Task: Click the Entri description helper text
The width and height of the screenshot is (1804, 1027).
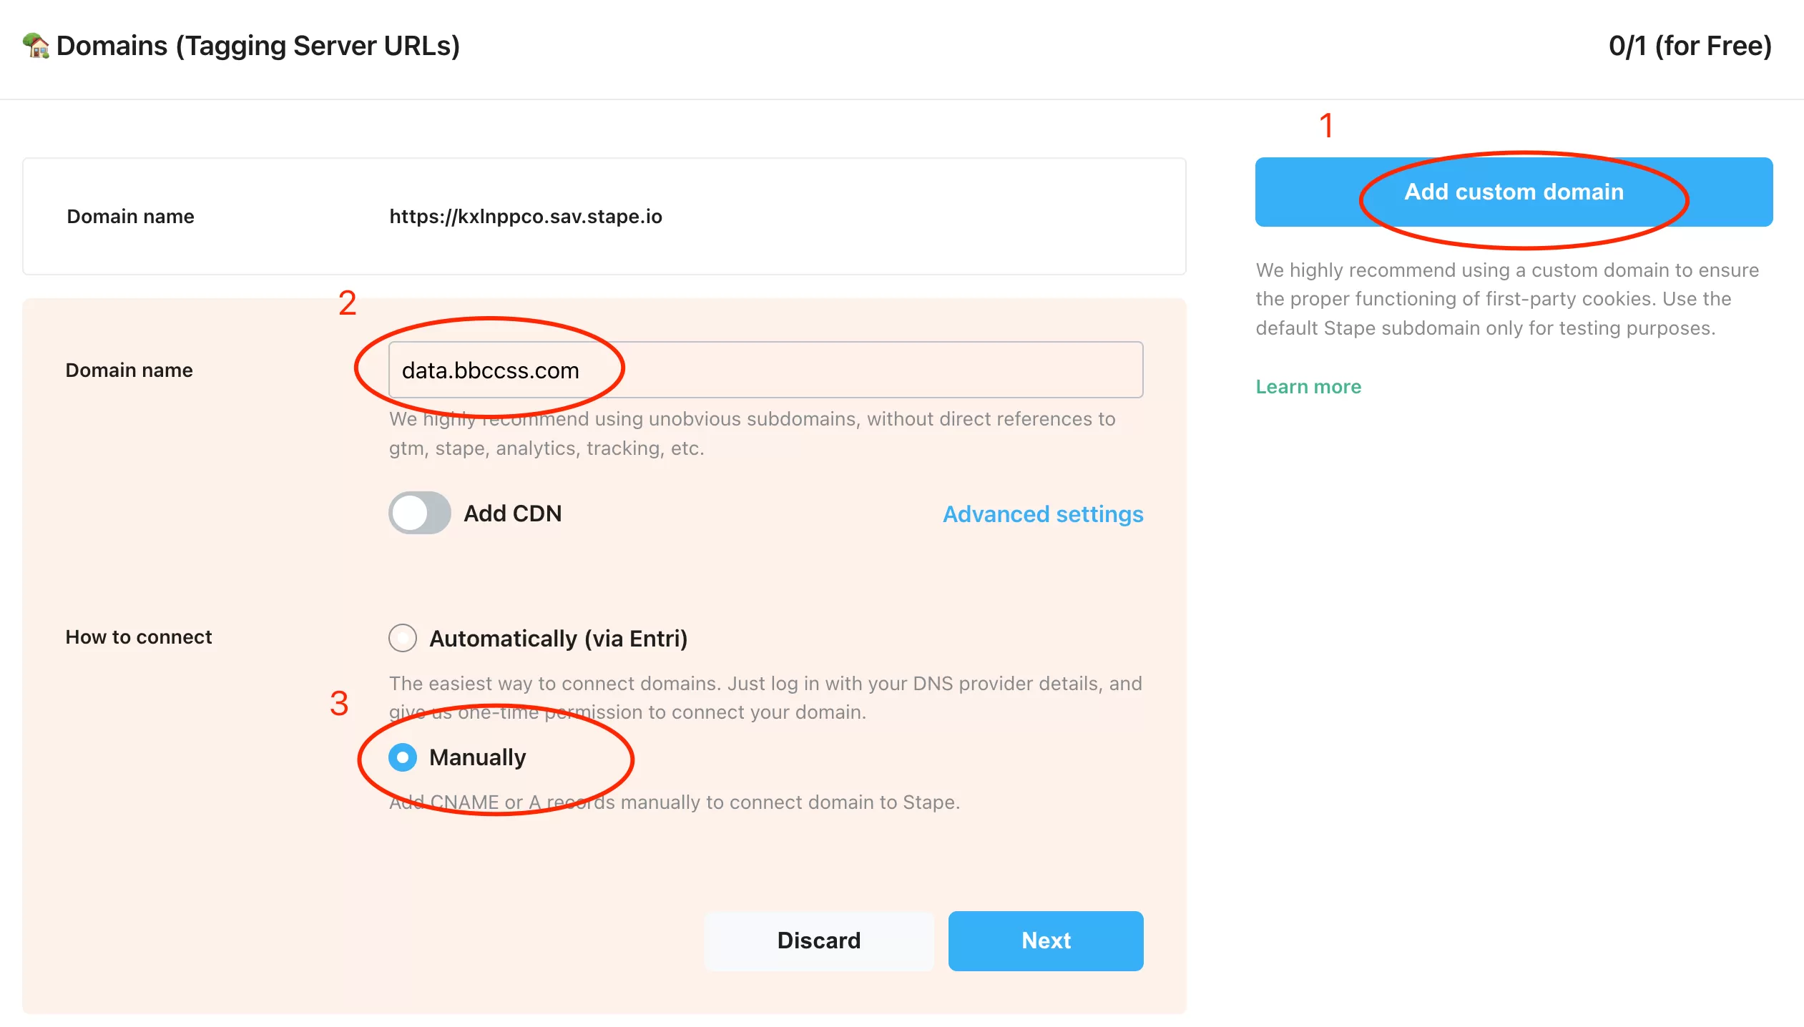Action: point(765,697)
